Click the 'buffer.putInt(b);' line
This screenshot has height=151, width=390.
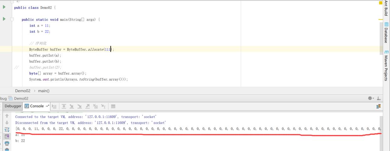45,61
